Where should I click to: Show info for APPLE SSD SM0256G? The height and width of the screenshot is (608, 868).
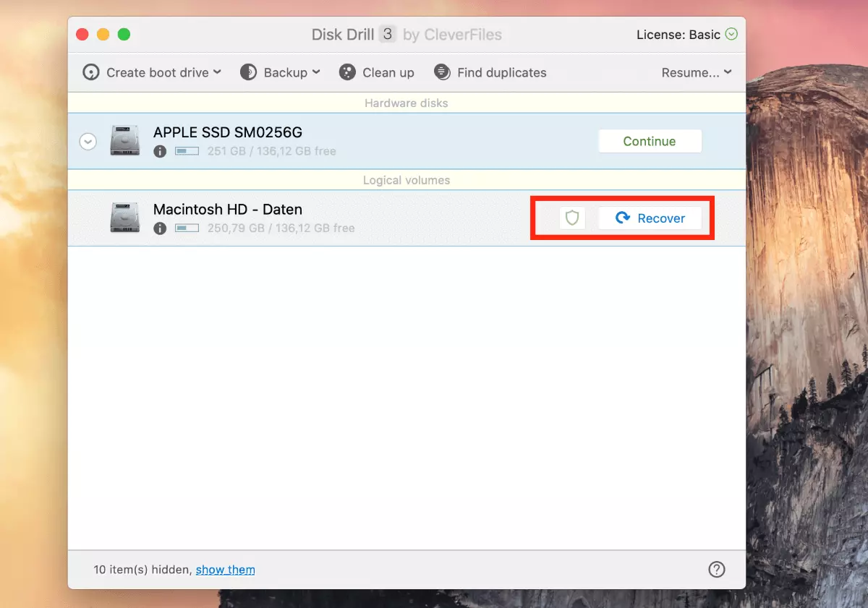click(x=160, y=151)
